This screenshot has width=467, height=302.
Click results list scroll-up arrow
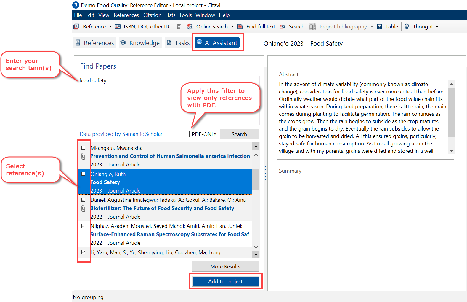point(256,155)
